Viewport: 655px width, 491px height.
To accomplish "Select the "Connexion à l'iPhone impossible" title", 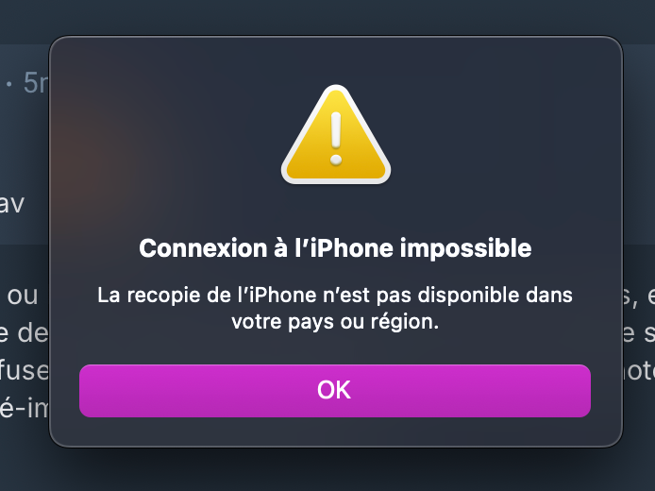I will point(335,248).
